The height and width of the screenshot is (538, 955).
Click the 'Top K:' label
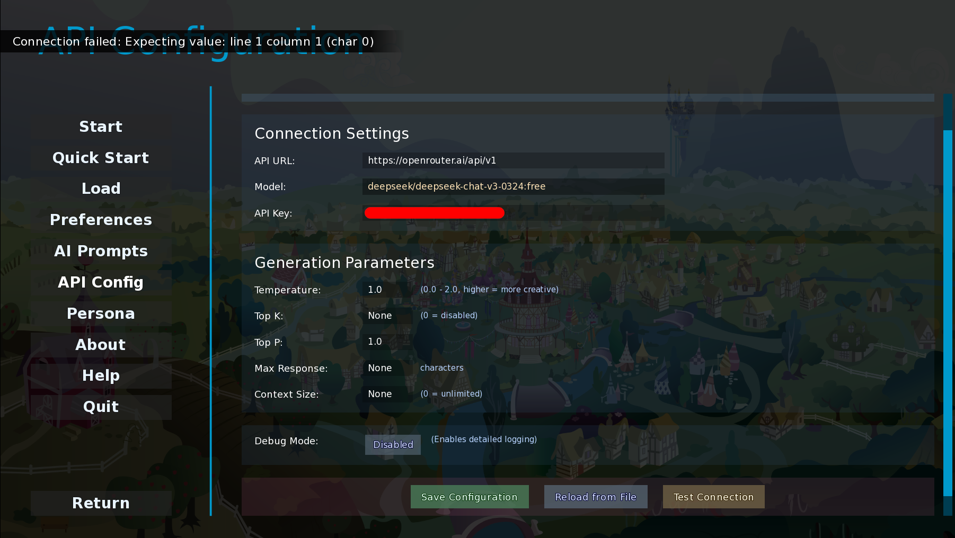pos(269,316)
